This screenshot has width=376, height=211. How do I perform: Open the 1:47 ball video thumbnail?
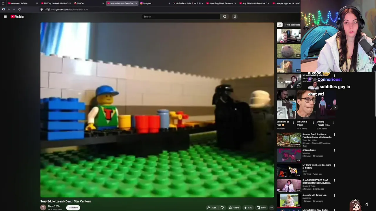click(289, 51)
